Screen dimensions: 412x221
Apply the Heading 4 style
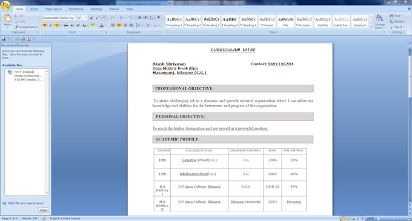tap(230, 22)
